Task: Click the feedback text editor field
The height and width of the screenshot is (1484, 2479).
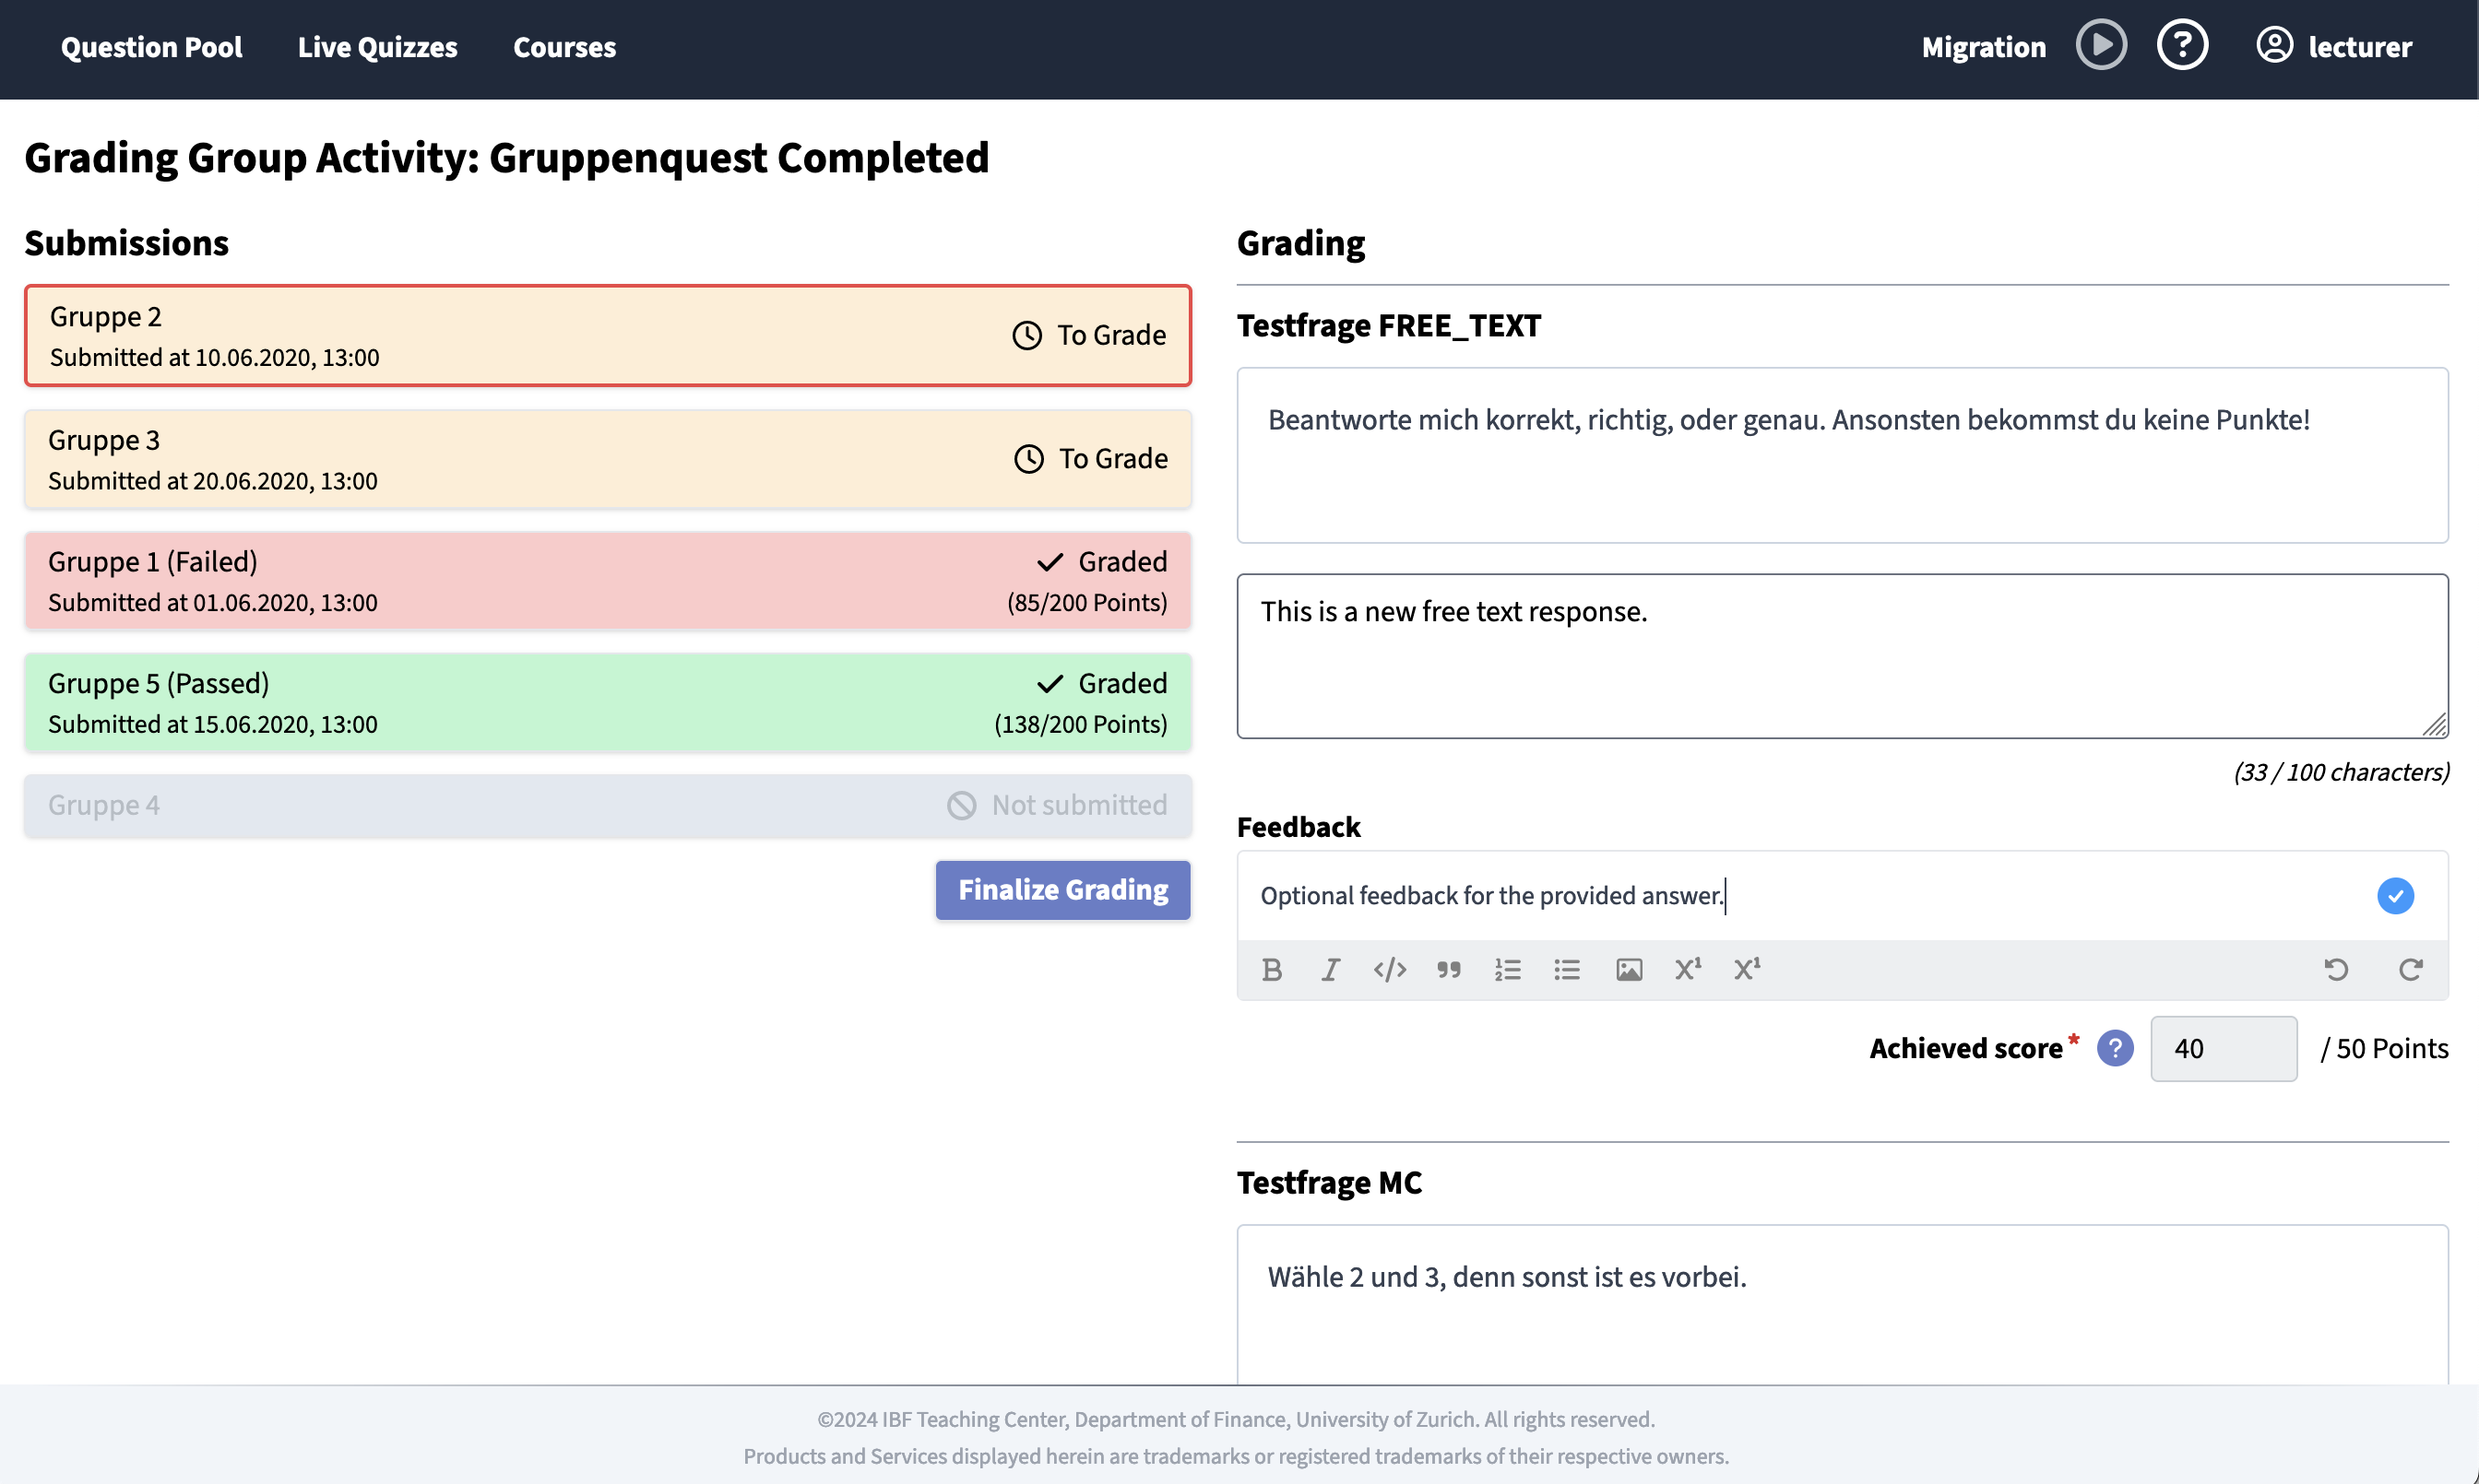Action: coord(1801,896)
